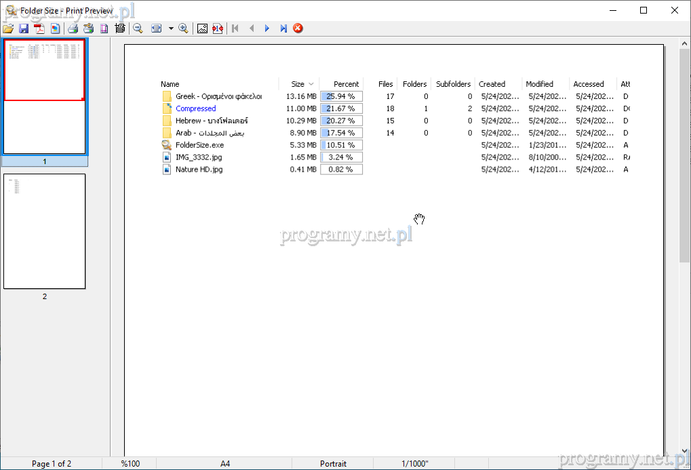Click the Open file folder icon
The height and width of the screenshot is (470, 691).
point(8,28)
